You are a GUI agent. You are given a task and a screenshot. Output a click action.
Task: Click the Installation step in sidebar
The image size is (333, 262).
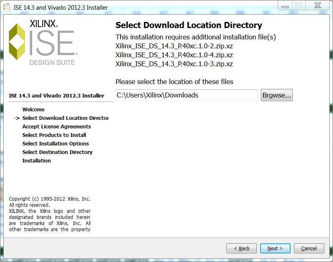tap(37, 161)
